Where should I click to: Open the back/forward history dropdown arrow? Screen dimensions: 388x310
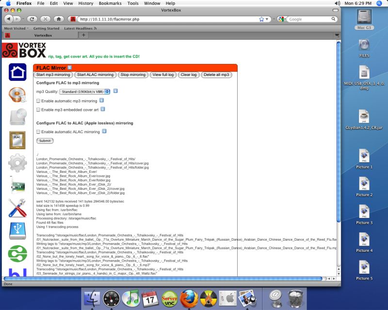(23, 19)
